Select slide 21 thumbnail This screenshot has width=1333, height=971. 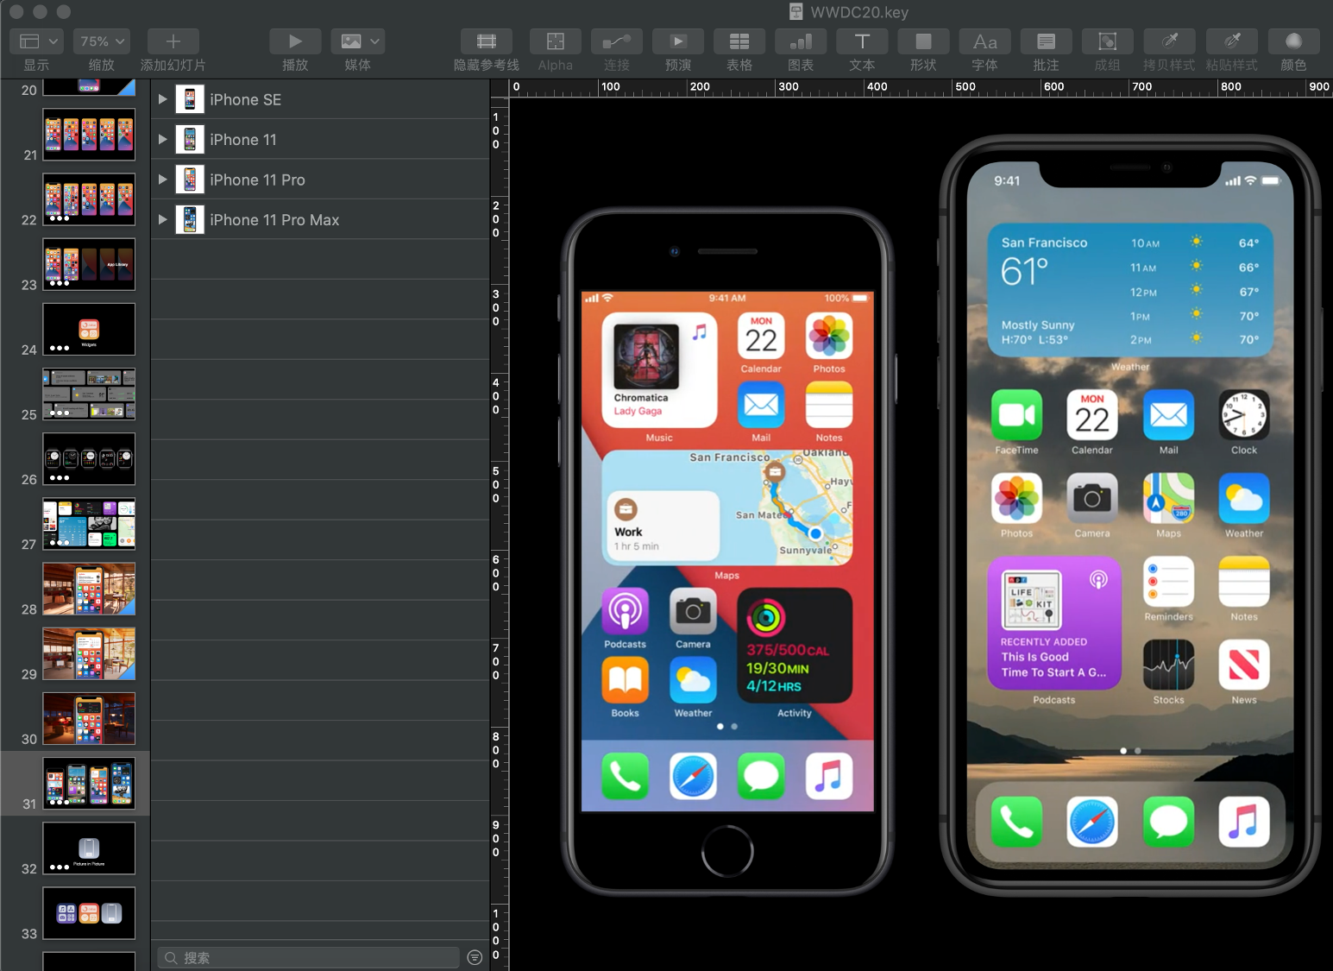[x=89, y=135]
